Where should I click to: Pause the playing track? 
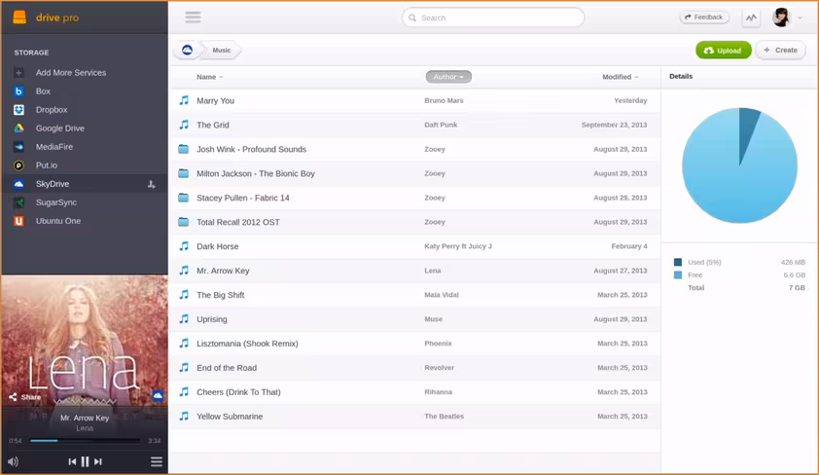[x=86, y=461]
